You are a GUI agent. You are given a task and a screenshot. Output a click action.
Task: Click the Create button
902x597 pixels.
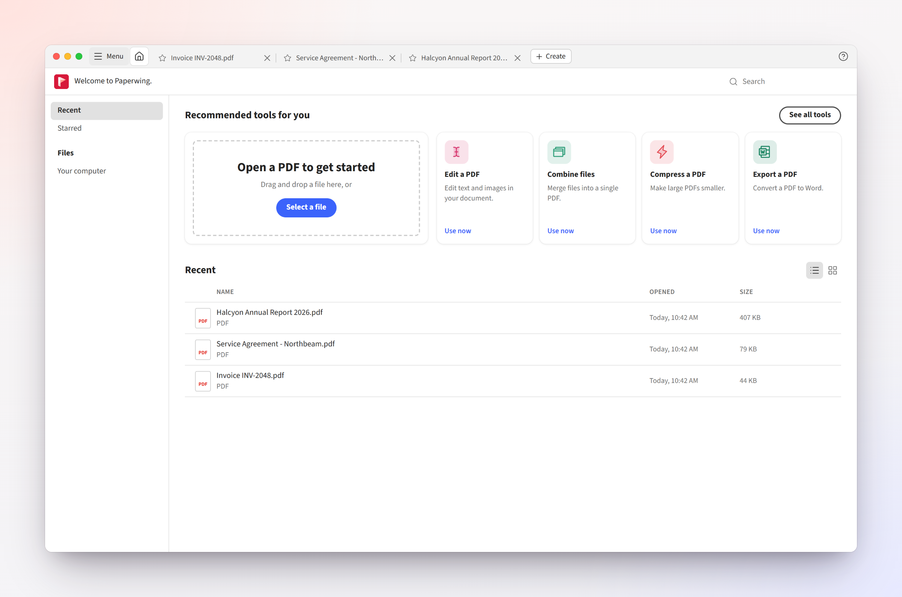coord(551,56)
